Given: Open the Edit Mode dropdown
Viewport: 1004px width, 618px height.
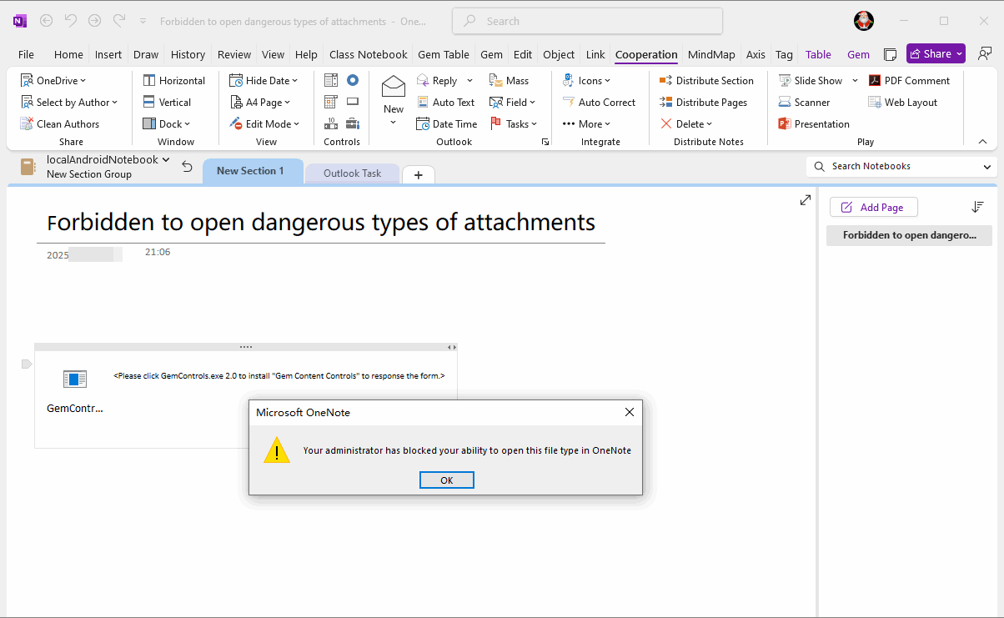Looking at the screenshot, I should (x=264, y=124).
